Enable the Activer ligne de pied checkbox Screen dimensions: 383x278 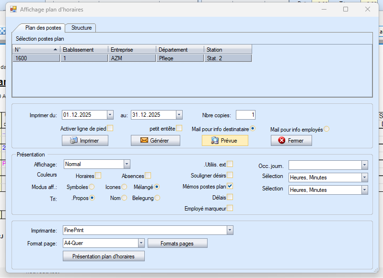click(110, 128)
